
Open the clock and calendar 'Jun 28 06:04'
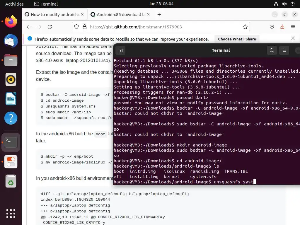coord(161,4)
